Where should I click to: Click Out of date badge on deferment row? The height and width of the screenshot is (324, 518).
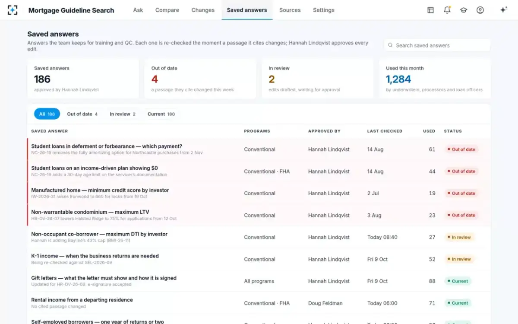tap(461, 149)
